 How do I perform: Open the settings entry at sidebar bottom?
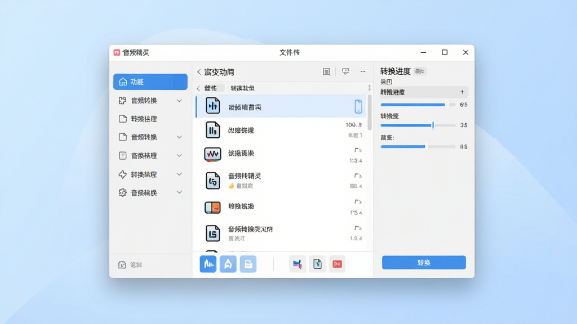coord(130,264)
